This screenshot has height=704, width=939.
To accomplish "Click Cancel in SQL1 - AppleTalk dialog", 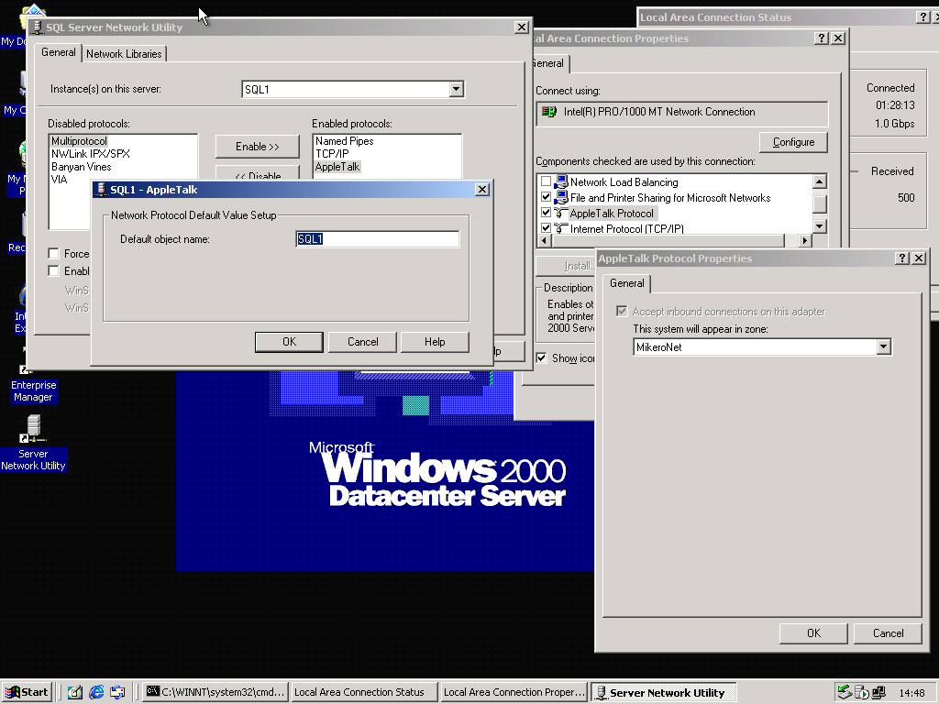I will click(x=363, y=342).
